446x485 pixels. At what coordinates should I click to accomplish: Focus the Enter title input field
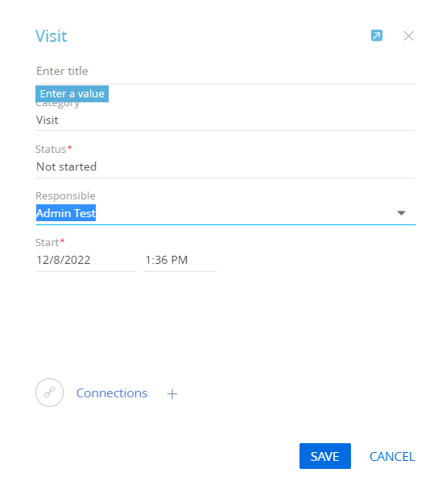click(x=225, y=71)
